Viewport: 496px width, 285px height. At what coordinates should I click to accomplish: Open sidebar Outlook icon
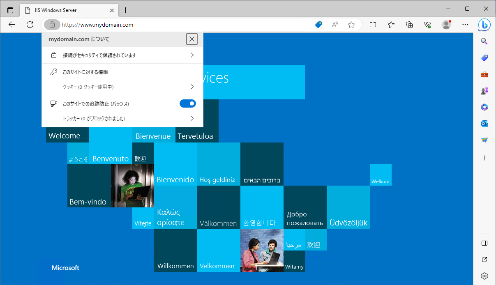click(x=484, y=124)
